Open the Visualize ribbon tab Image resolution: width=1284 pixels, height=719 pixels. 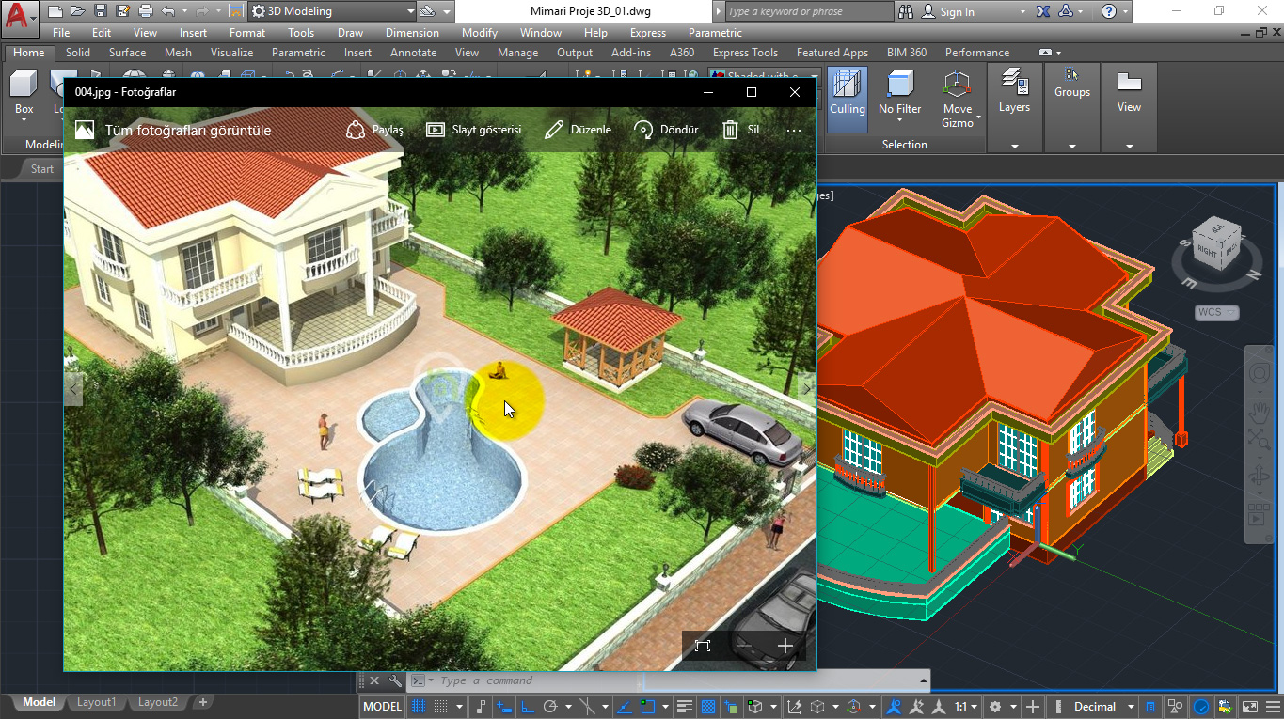click(231, 53)
